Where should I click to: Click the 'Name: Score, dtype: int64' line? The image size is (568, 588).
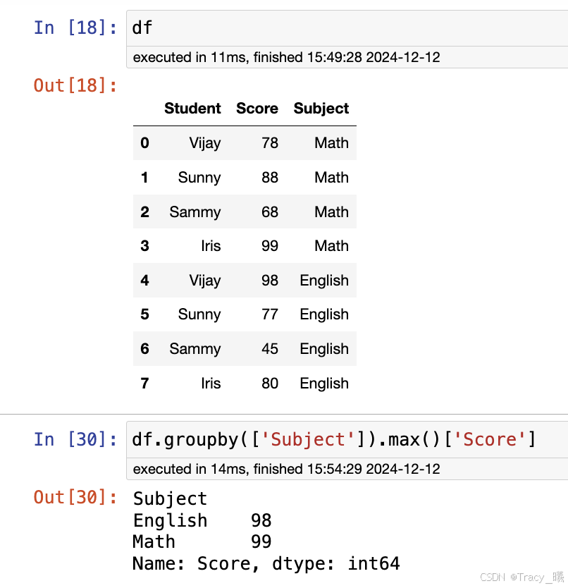tap(266, 563)
